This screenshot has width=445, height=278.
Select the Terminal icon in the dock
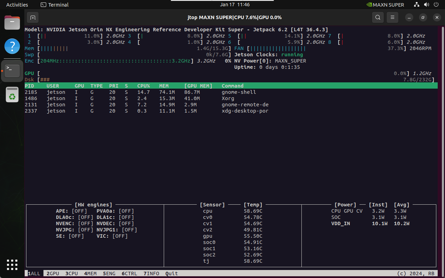pos(12,71)
